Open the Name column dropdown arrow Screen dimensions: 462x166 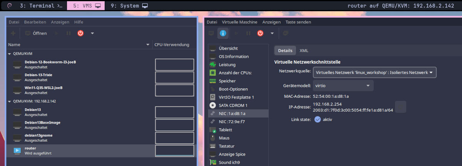click(x=148, y=45)
